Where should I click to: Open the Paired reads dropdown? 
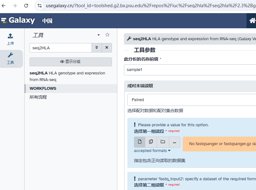192,100
